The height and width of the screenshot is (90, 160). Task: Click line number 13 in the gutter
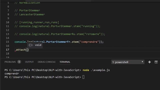pyautogui.click(x=7, y=34)
